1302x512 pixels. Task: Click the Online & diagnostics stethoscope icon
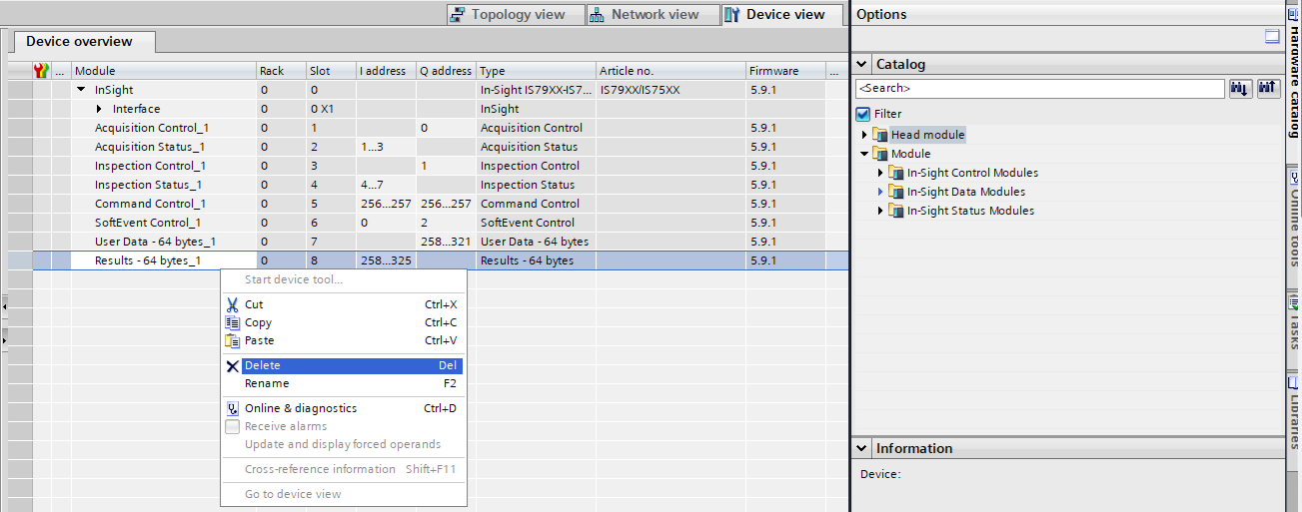pyautogui.click(x=233, y=408)
